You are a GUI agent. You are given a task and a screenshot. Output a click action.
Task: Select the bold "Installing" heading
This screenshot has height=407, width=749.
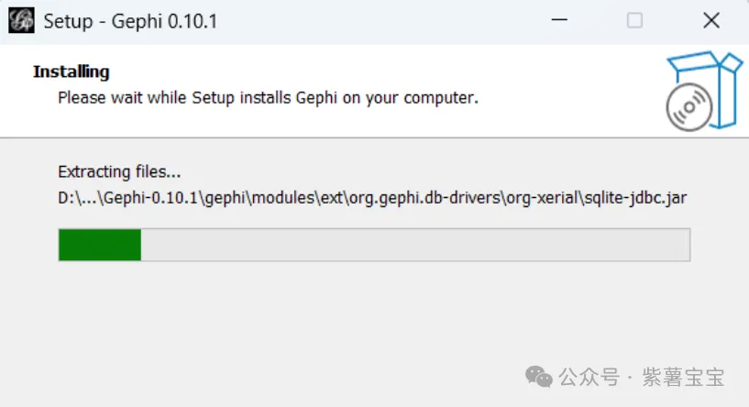coord(71,71)
